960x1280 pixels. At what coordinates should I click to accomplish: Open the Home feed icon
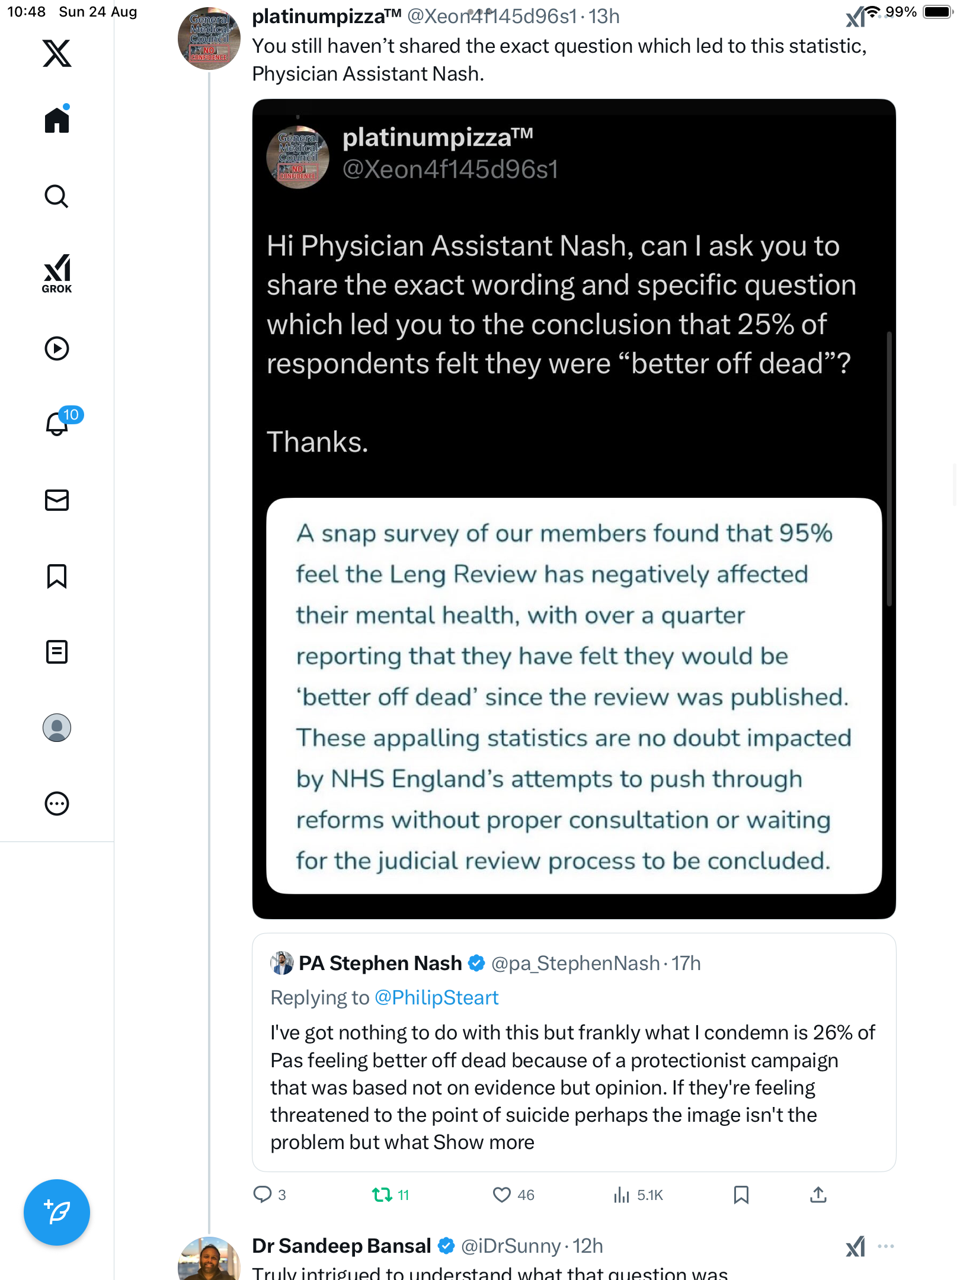(57, 120)
